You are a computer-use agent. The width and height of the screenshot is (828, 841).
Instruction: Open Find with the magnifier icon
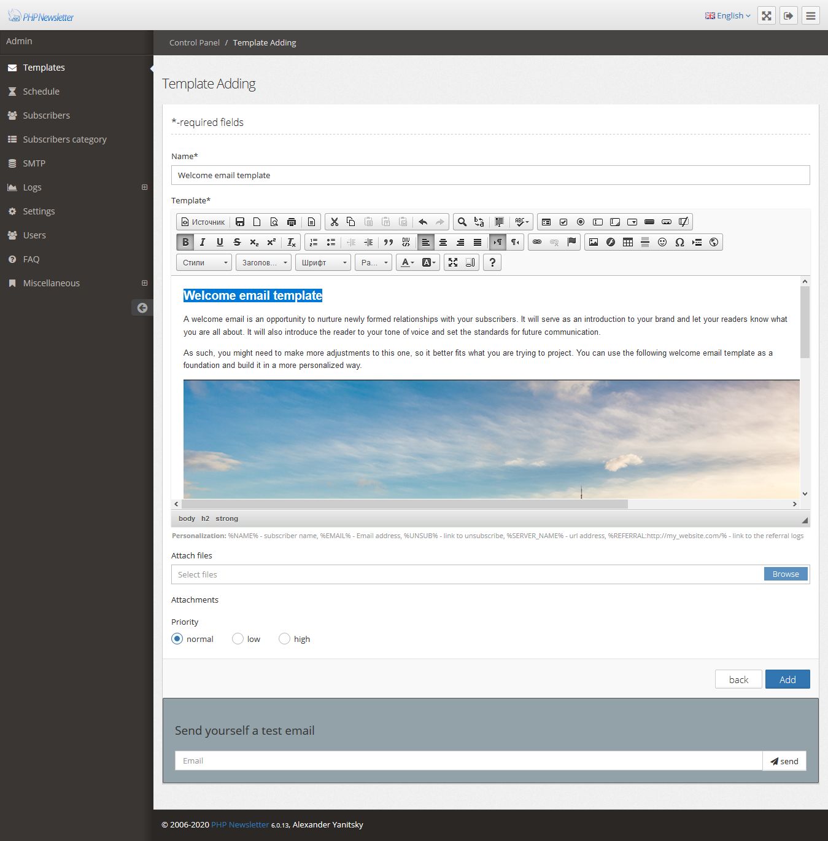[x=462, y=222]
